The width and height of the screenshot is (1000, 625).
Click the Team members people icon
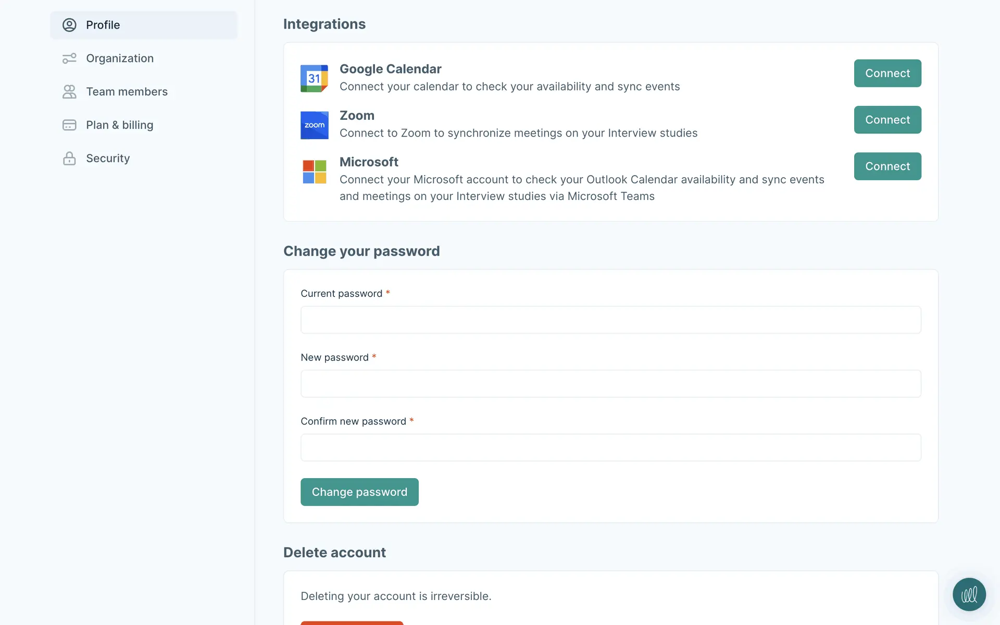coord(69,92)
